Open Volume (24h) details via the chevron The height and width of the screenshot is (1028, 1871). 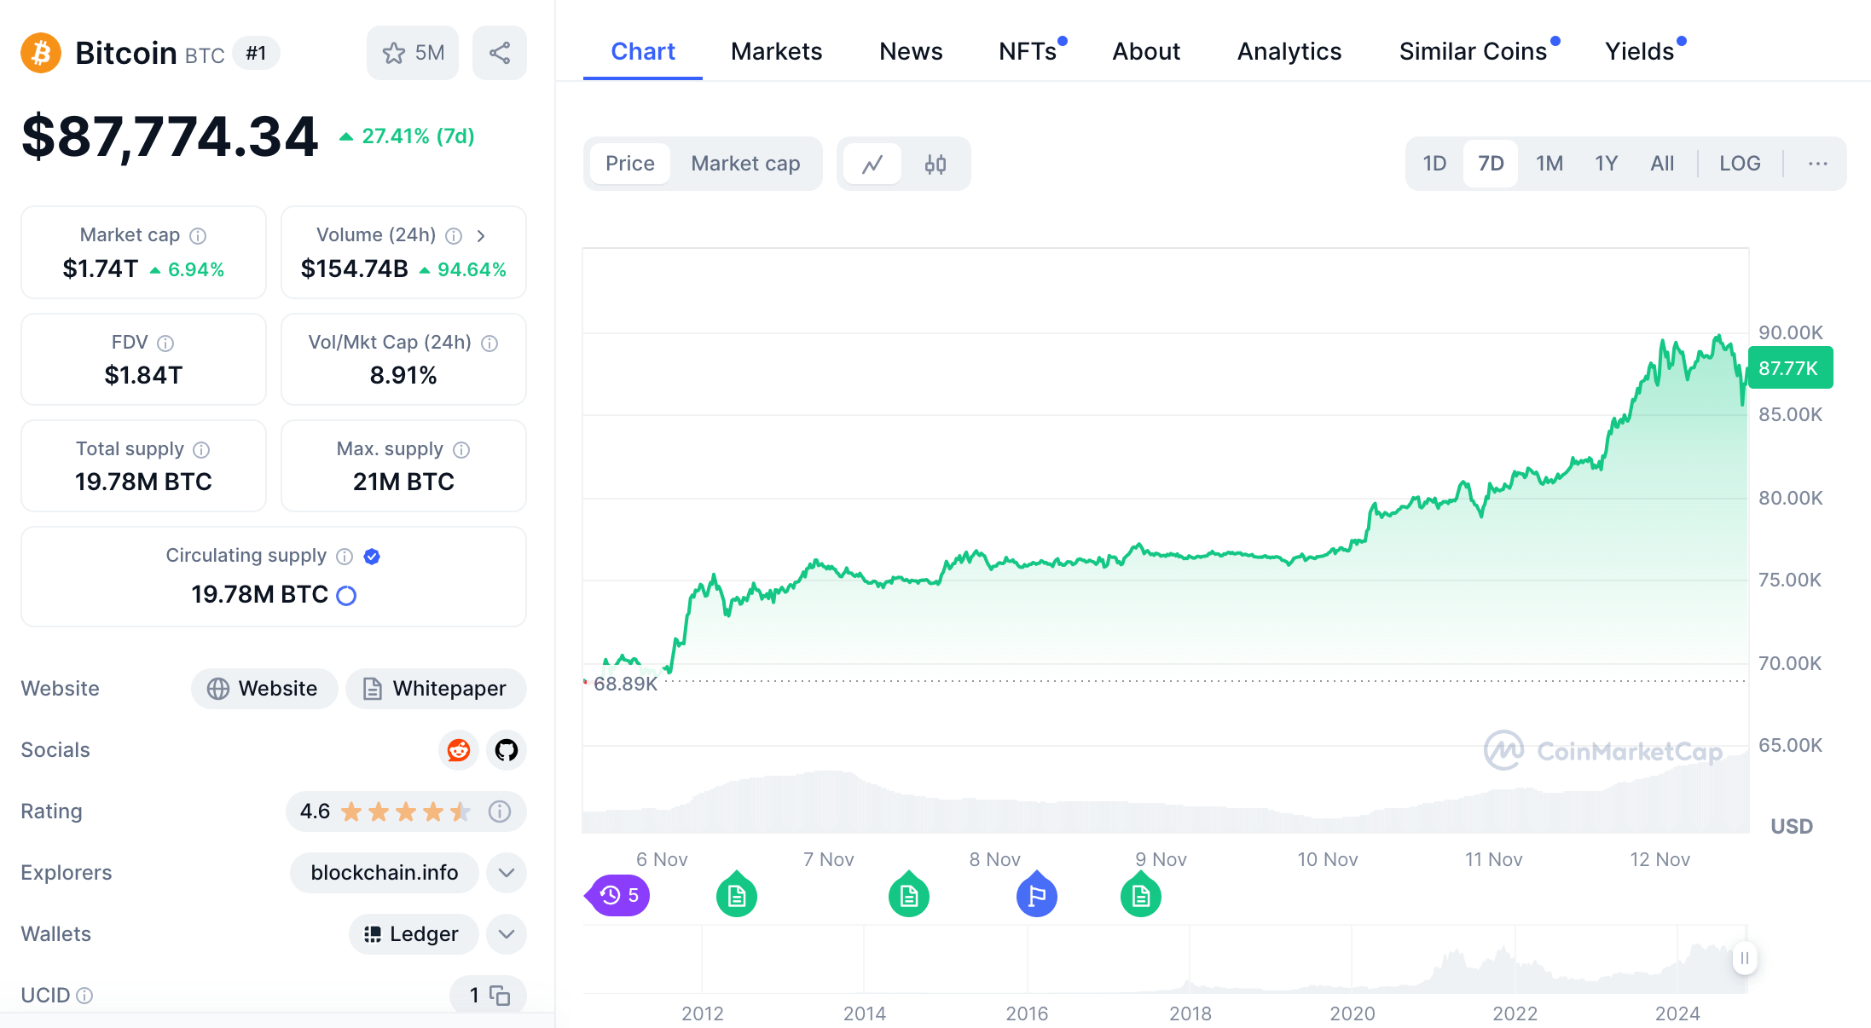(482, 235)
